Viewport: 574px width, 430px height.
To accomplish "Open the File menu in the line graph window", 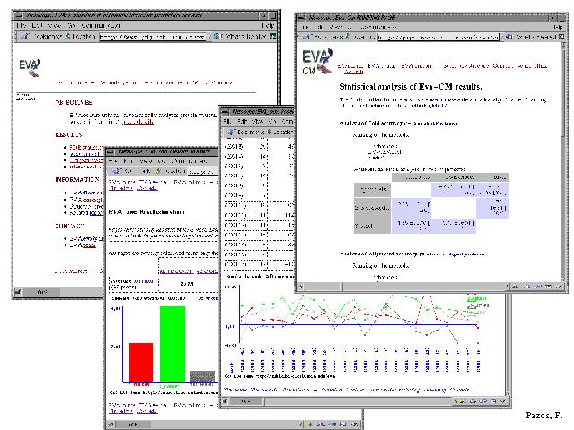I will coord(227,121).
